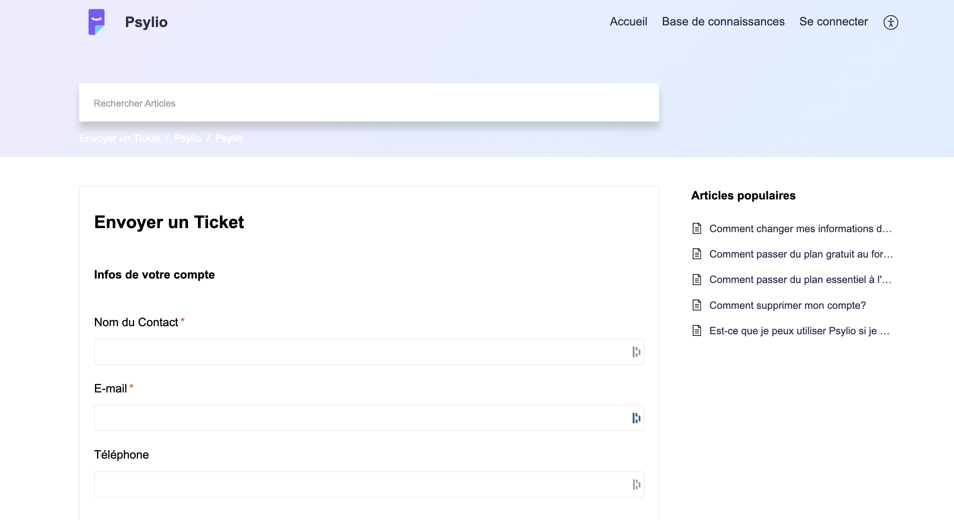Click Se connecter to log in

(833, 22)
